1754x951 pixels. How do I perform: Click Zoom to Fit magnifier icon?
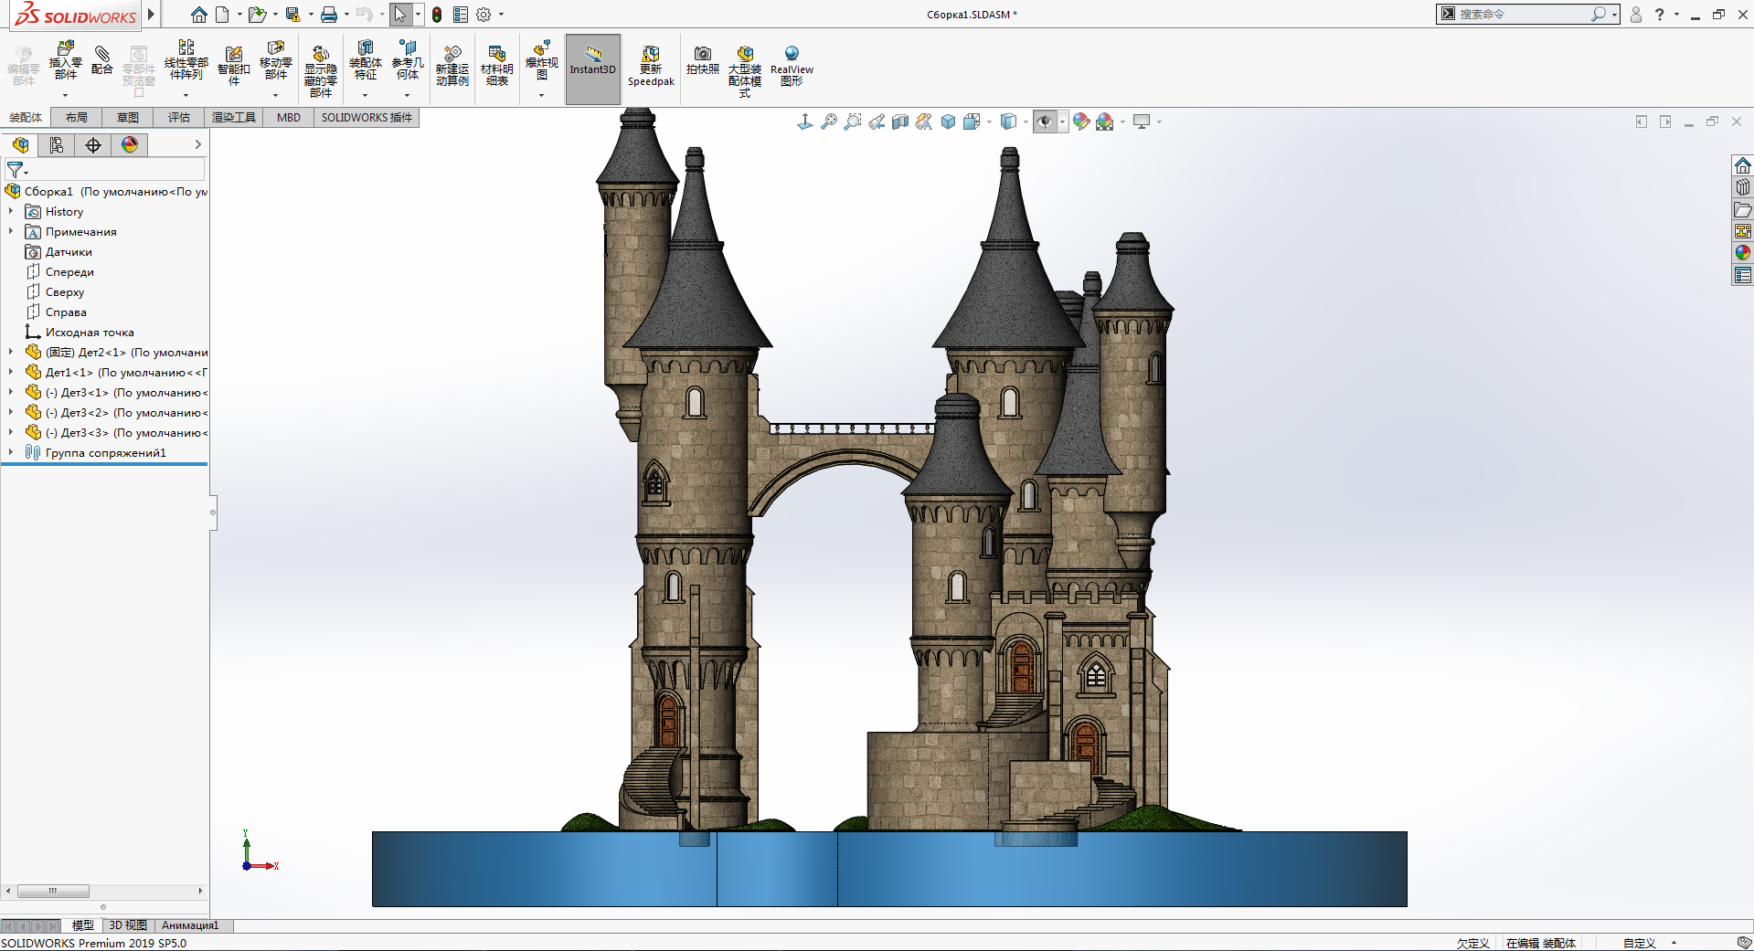pos(829,122)
